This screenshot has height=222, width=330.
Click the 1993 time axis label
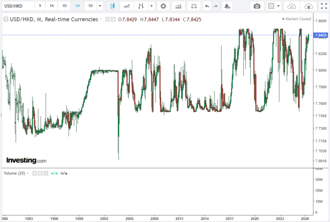[x=29, y=219]
